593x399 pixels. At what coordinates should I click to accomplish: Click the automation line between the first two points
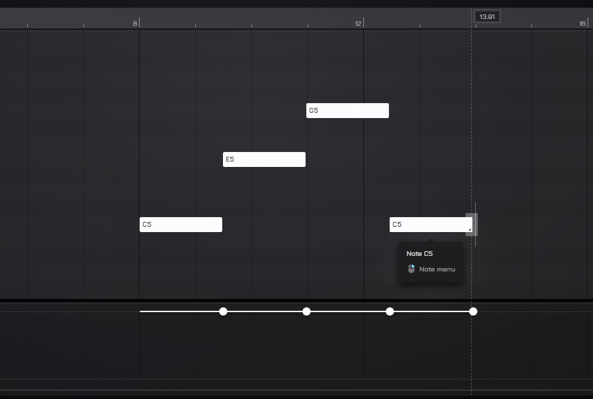[182, 311]
